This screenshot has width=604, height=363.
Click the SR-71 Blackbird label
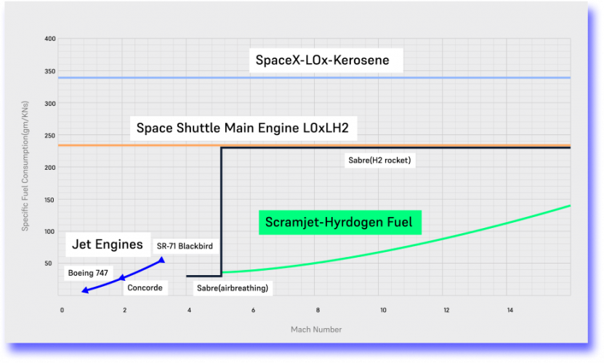point(185,246)
